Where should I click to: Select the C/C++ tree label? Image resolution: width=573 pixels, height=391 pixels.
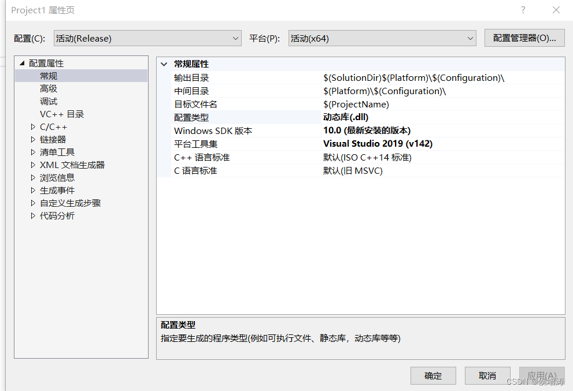(x=53, y=127)
